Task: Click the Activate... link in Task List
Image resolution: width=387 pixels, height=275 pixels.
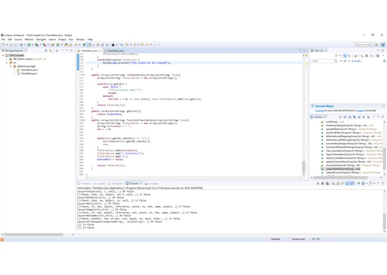Action: coord(356,61)
